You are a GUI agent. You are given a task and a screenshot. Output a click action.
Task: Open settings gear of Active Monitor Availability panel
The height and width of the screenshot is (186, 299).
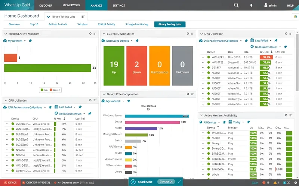[286, 115]
